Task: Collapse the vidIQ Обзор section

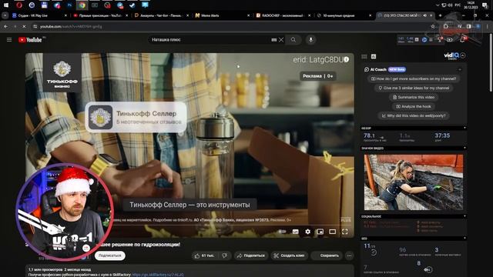Action: [x=464, y=128]
